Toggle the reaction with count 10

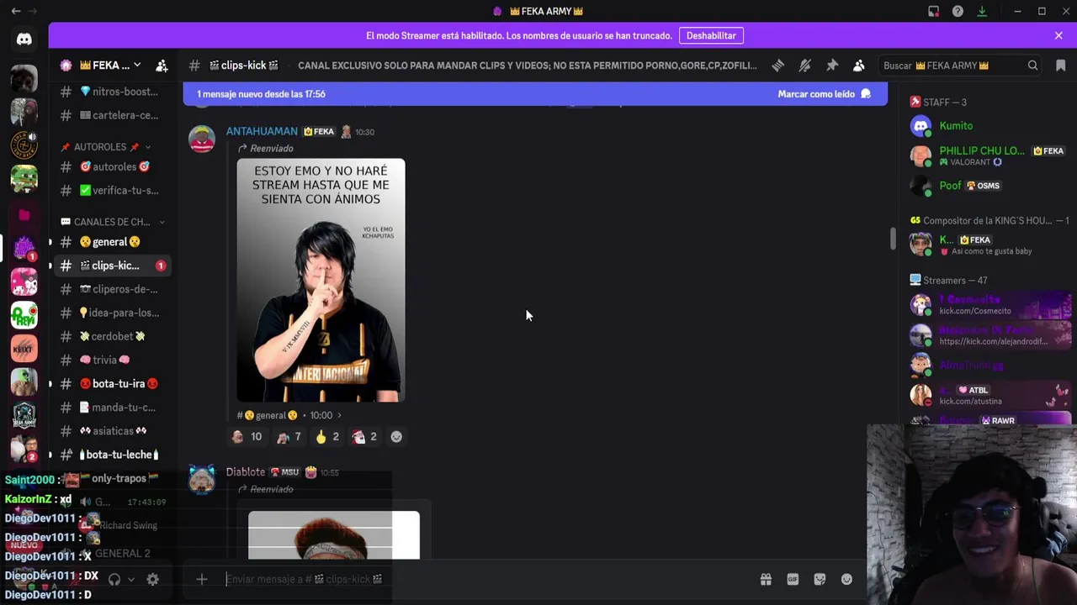[247, 437]
